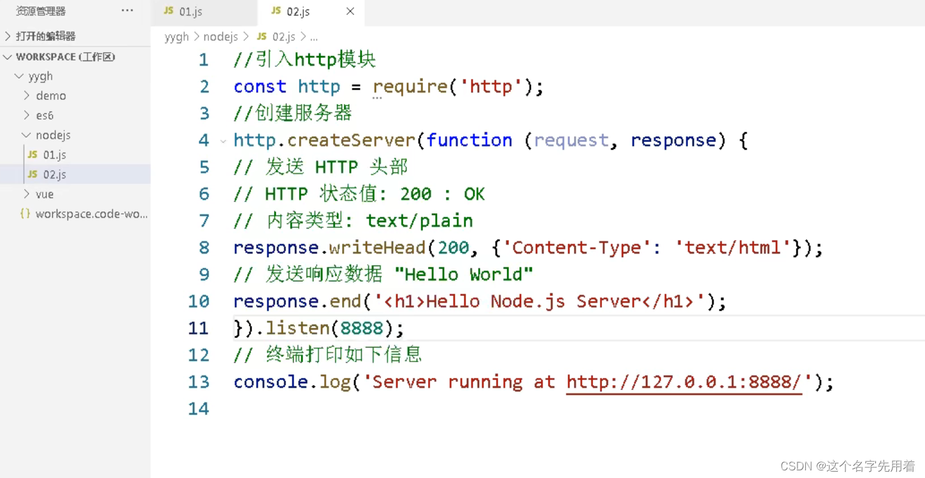Screen dimensions: 925x478
Task: Click the http://127.0.0.1:8888/ link in code
Action: [x=684, y=382]
